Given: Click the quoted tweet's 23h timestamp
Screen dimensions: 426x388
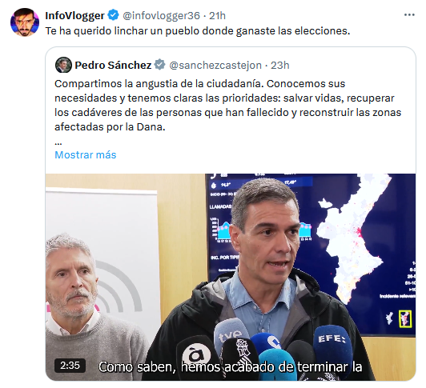Looking at the screenshot, I should tap(279, 65).
